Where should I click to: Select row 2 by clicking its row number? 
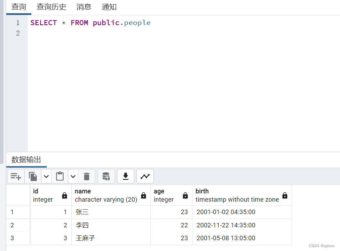pyautogui.click(x=12, y=225)
